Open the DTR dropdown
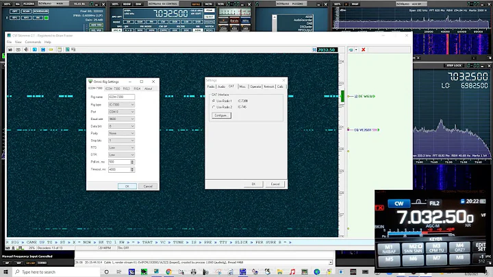Screen dimensions: 493x277 pos(121,155)
